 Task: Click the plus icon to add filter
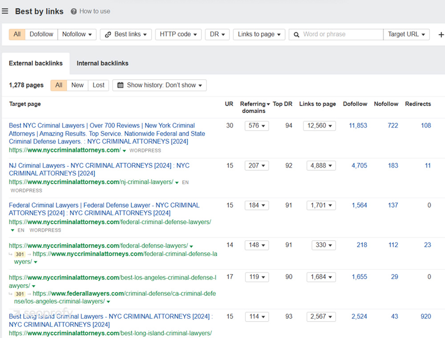[441, 35]
